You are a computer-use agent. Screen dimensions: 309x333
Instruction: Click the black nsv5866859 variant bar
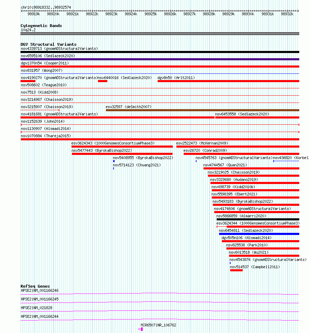click(x=258, y=219)
